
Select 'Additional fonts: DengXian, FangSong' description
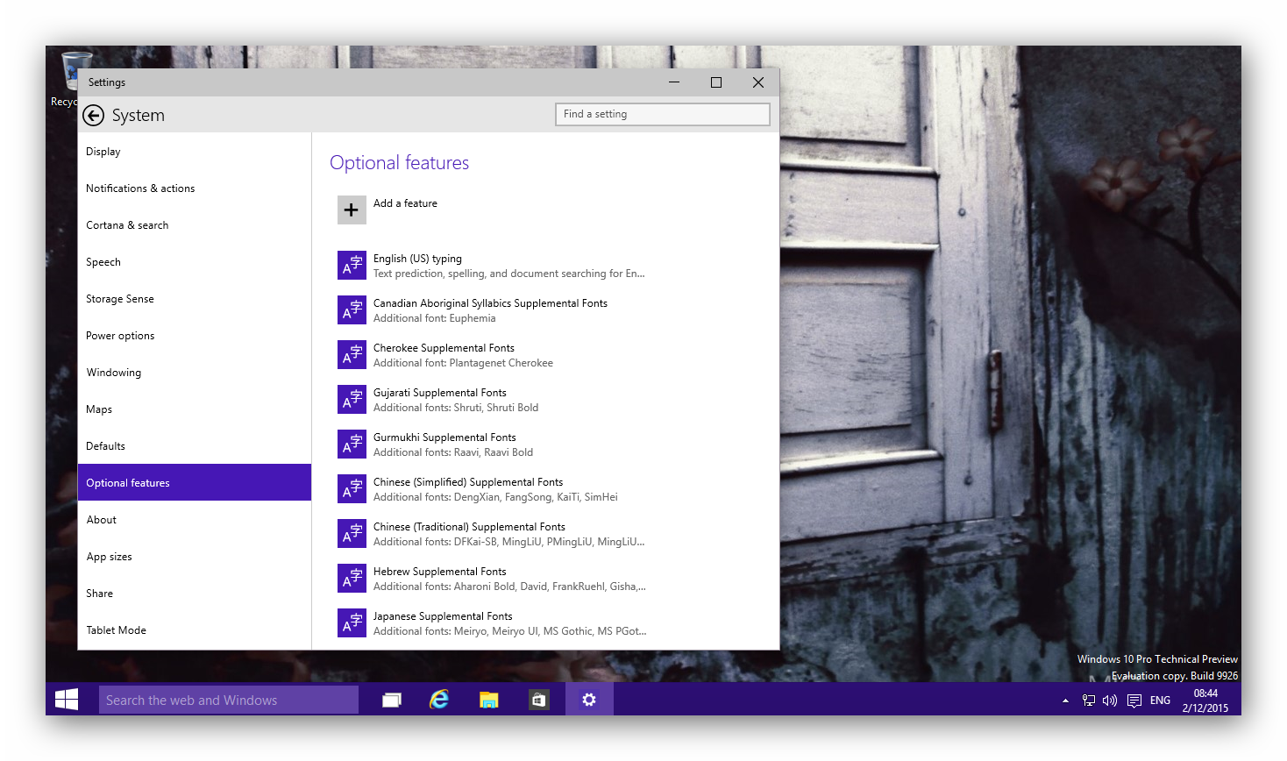495,497
